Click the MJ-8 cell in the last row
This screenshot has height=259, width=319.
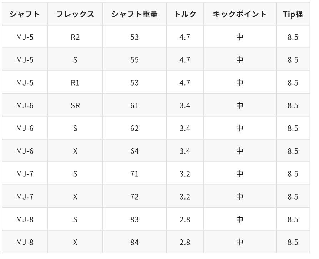pyautogui.click(x=25, y=242)
